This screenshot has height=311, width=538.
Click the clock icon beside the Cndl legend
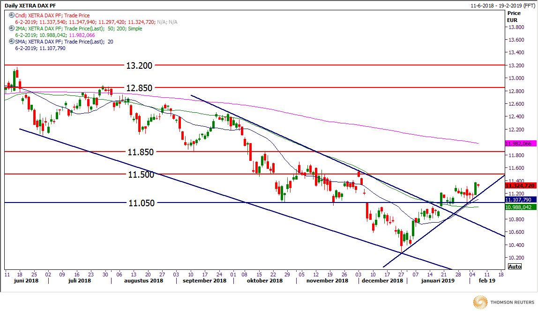point(12,15)
